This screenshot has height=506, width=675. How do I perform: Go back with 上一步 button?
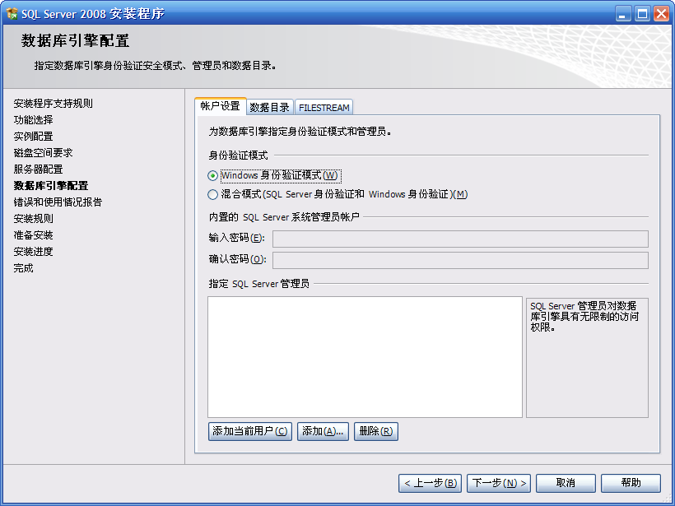point(430,483)
